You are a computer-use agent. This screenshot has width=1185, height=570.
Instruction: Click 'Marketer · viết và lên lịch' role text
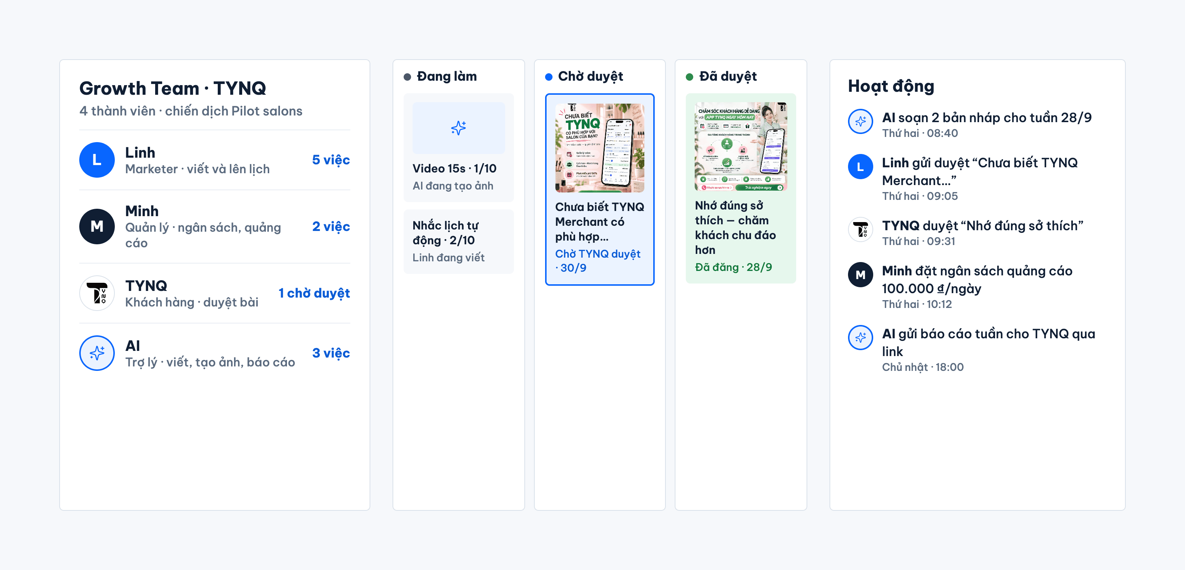197,169
